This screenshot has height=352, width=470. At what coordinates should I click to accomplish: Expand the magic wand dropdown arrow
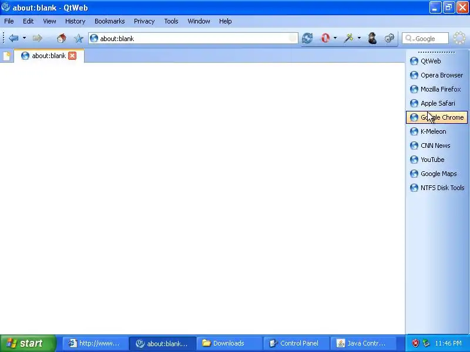(359, 38)
